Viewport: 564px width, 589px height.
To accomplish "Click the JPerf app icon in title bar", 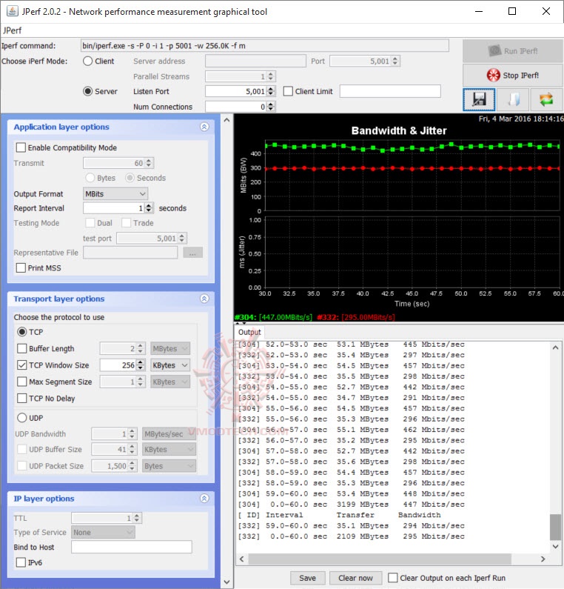I will tap(12, 11).
